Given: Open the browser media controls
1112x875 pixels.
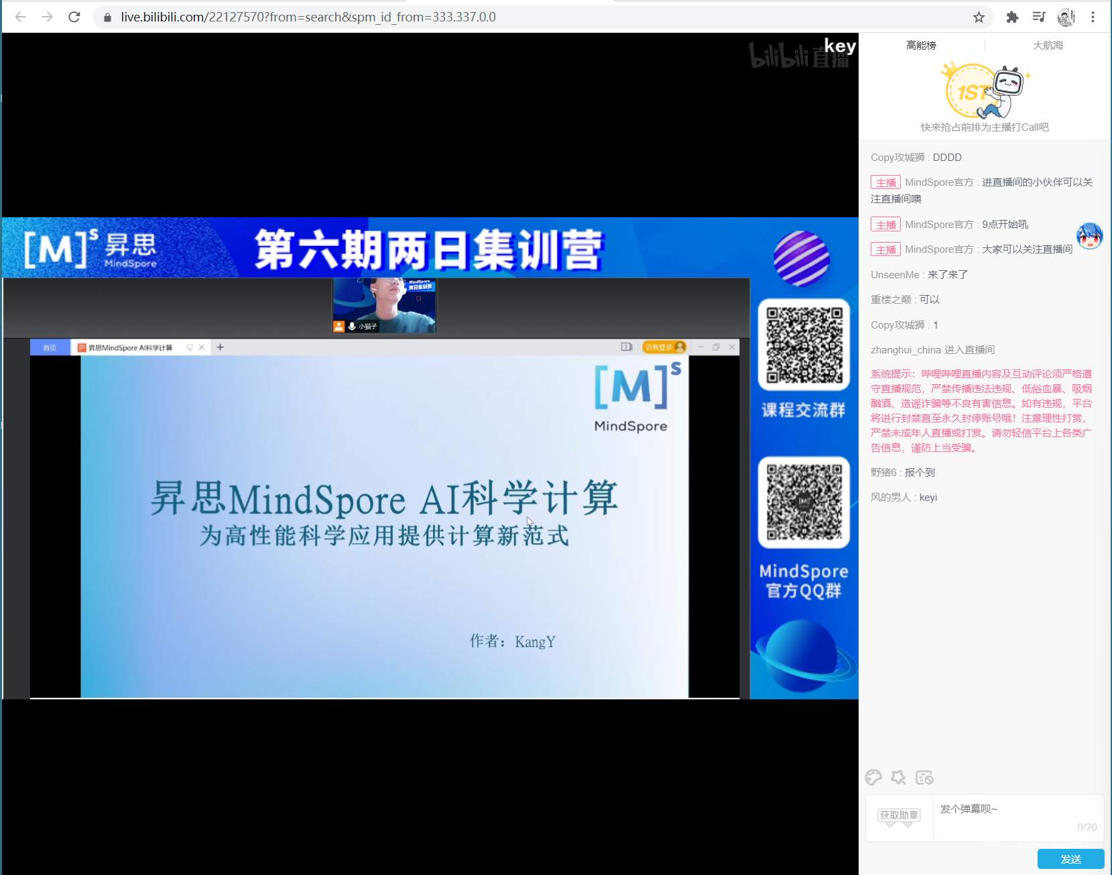Looking at the screenshot, I should coord(1039,17).
